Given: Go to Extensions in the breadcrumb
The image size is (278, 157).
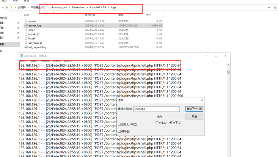Looking at the screenshot, I should point(79,8).
